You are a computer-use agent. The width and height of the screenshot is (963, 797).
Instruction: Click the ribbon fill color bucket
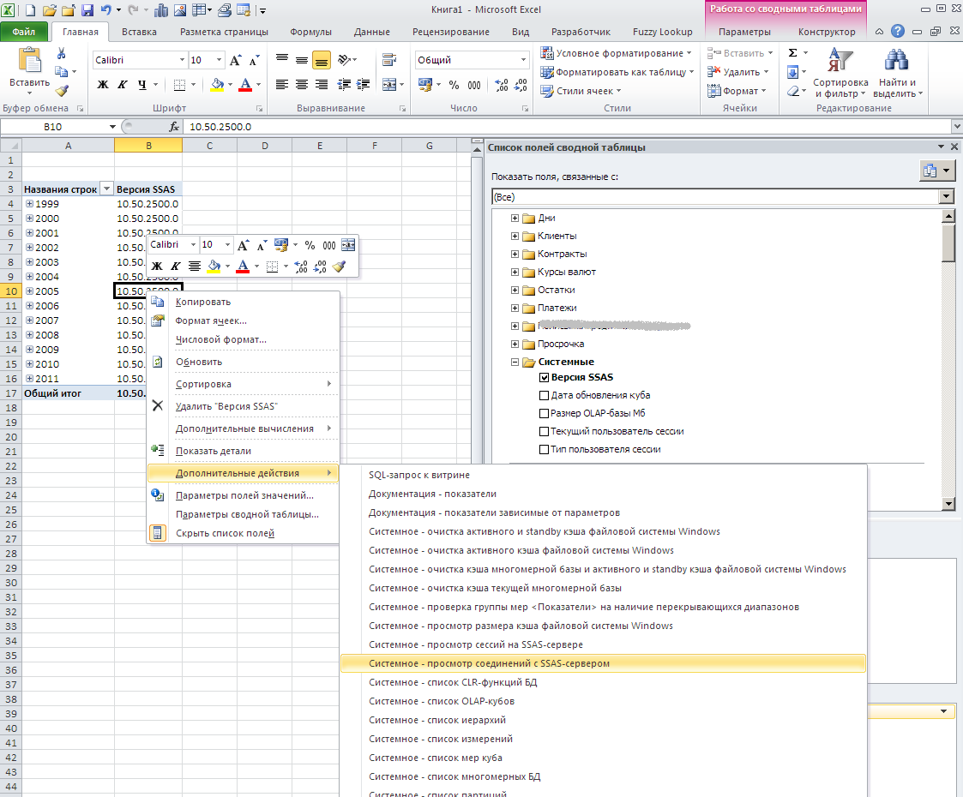[x=217, y=85]
